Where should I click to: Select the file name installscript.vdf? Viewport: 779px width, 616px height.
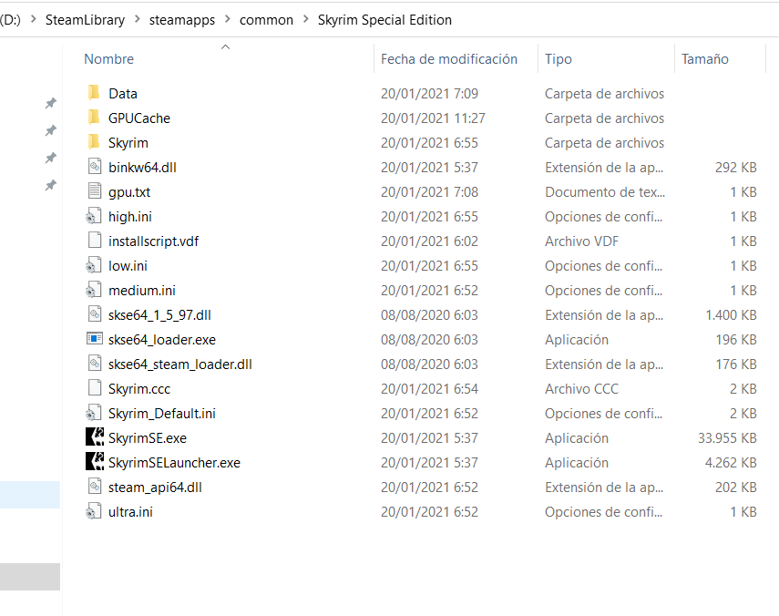153,241
